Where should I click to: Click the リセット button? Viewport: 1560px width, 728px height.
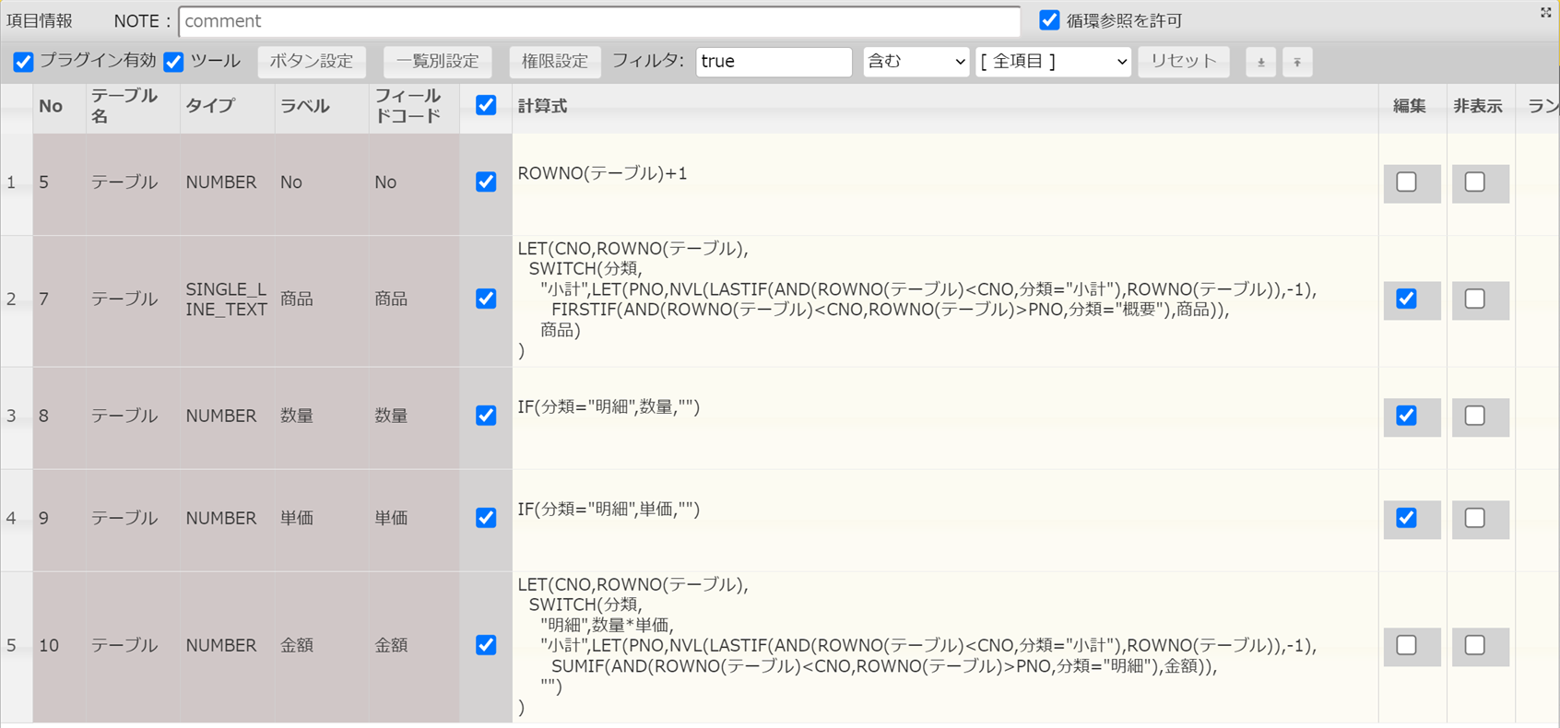pyautogui.click(x=1184, y=62)
